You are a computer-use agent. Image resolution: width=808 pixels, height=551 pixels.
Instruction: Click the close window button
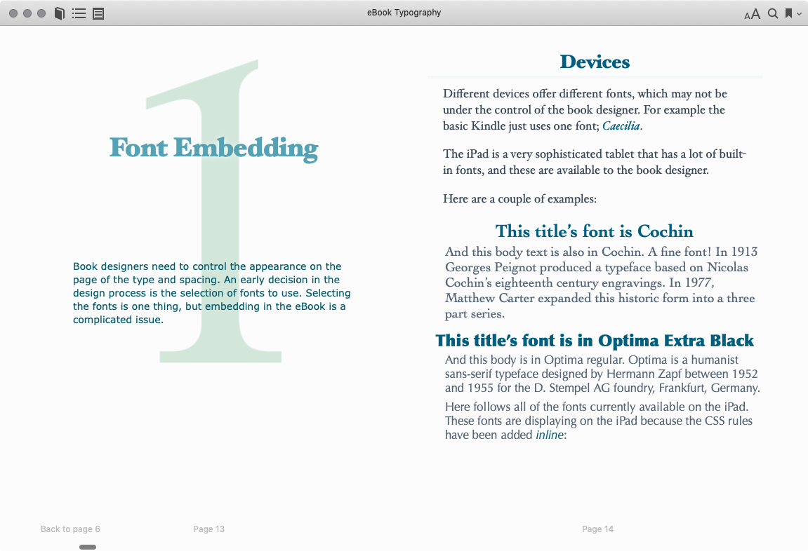(x=13, y=13)
